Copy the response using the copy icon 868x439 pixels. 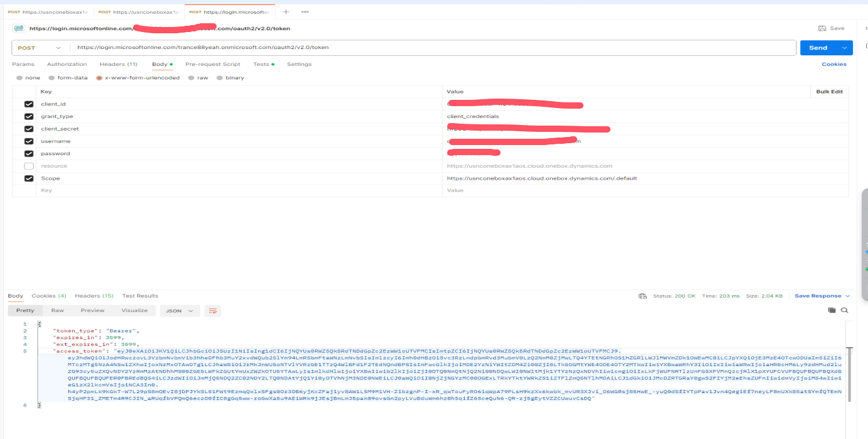click(x=832, y=310)
